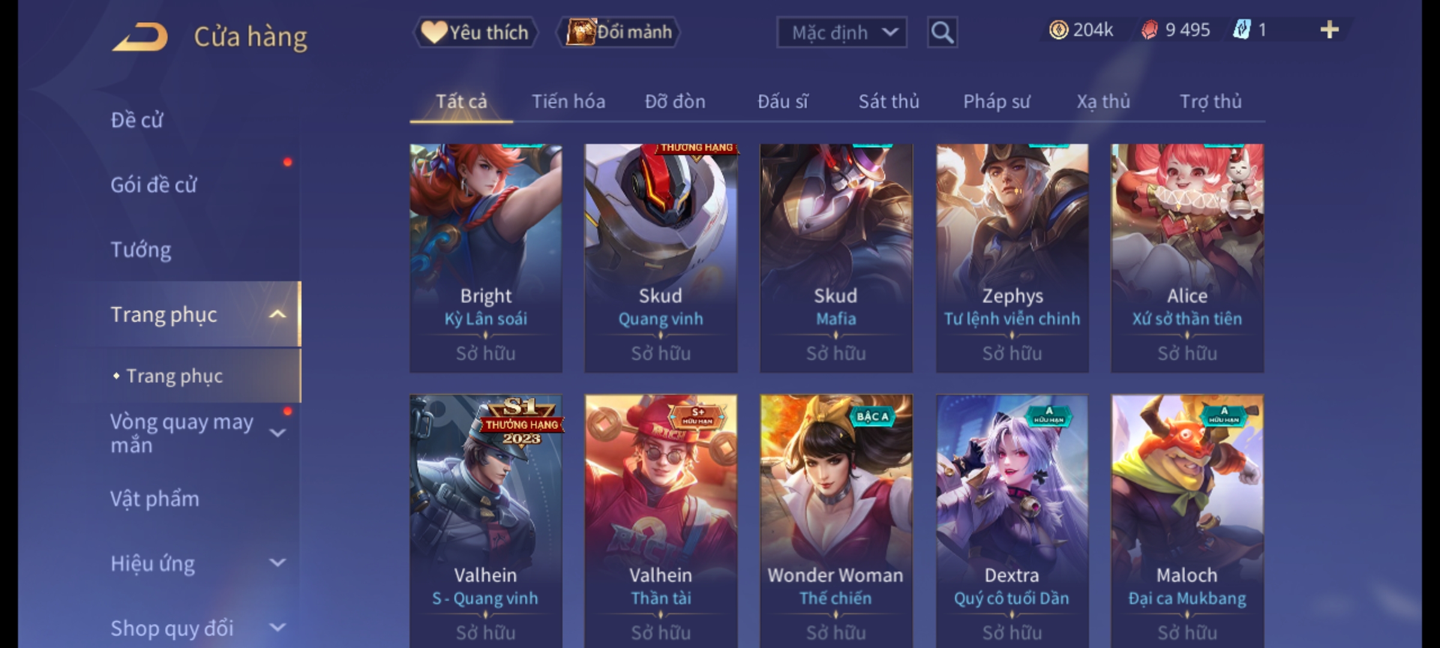Go to Gói đề cử menu

coord(154,185)
